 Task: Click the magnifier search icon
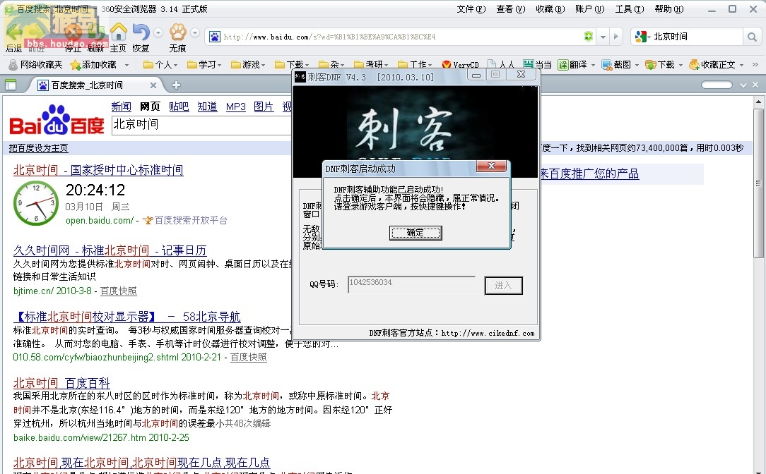(752, 37)
